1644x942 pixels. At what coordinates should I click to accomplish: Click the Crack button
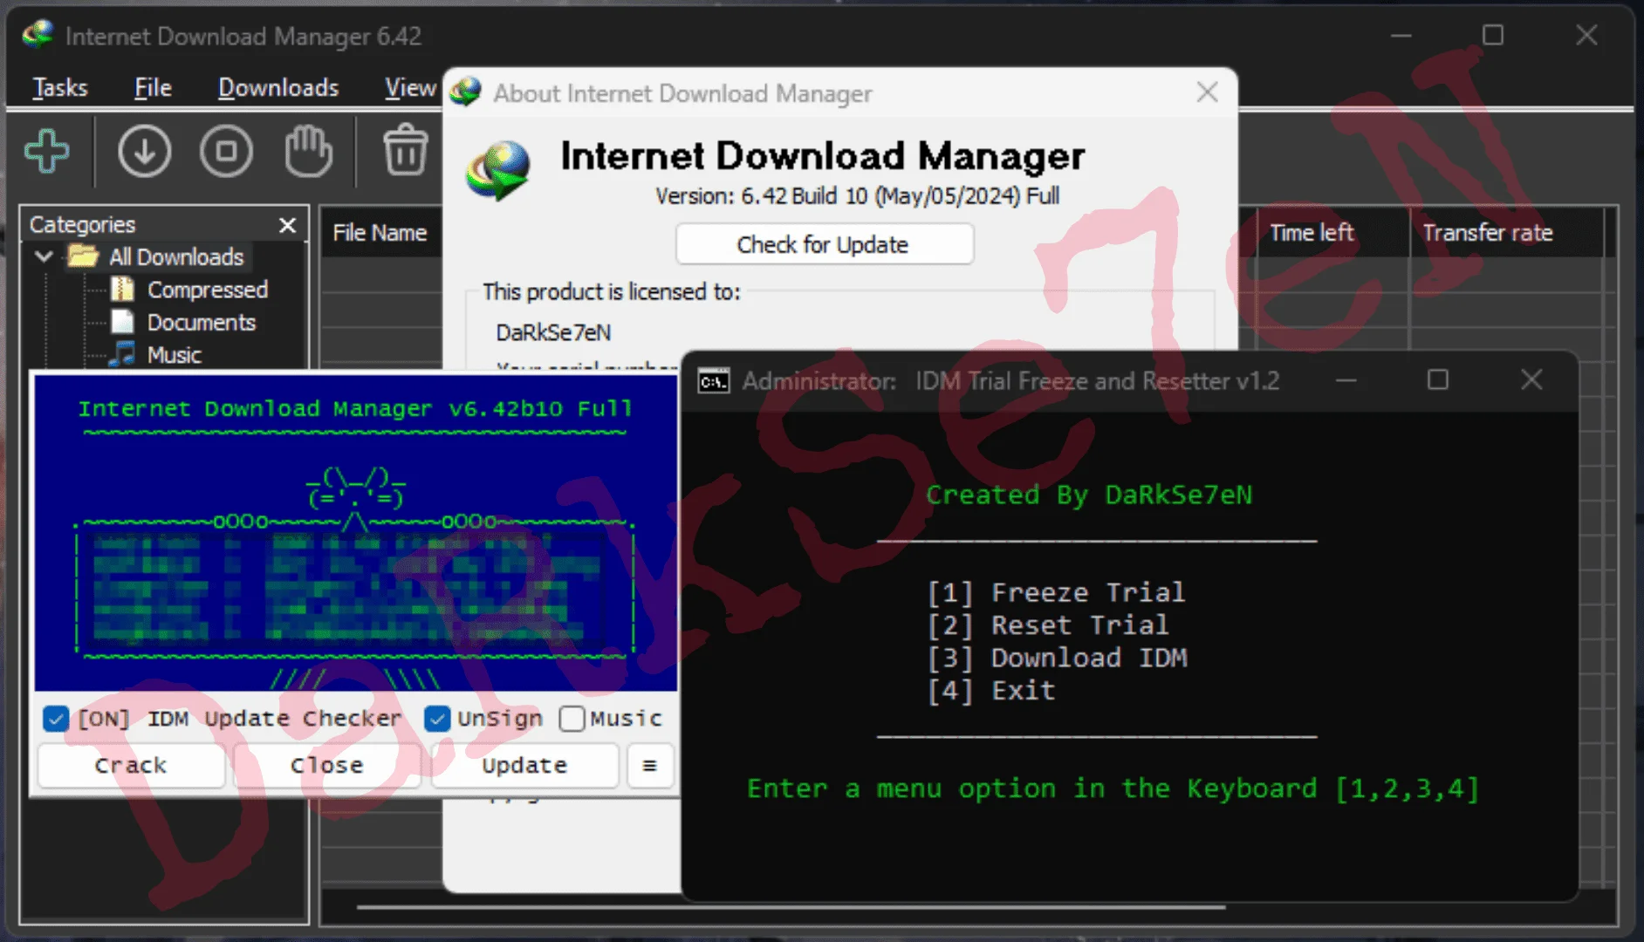131,766
